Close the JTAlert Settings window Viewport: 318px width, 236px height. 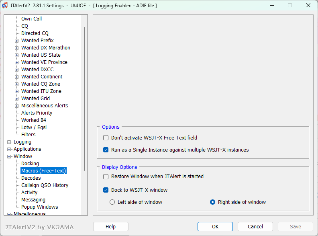click(x=308, y=6)
